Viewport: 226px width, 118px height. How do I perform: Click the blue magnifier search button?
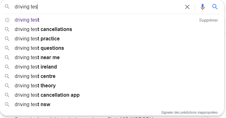(215, 7)
